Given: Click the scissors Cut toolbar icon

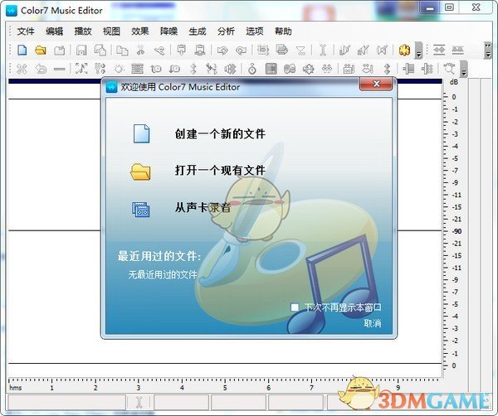Looking at the screenshot, I should pyautogui.click(x=140, y=50).
